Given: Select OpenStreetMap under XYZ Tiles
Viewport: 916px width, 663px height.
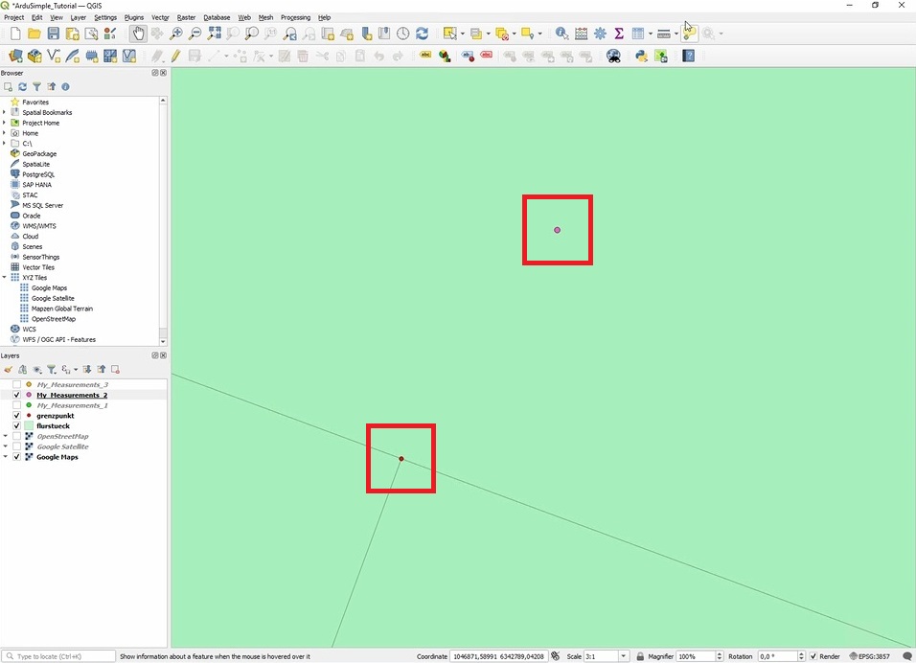Looking at the screenshot, I should [x=53, y=319].
